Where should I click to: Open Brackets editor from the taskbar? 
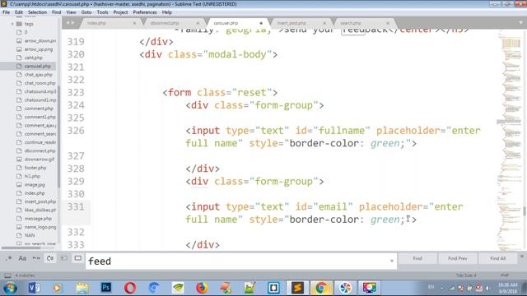[273, 288]
